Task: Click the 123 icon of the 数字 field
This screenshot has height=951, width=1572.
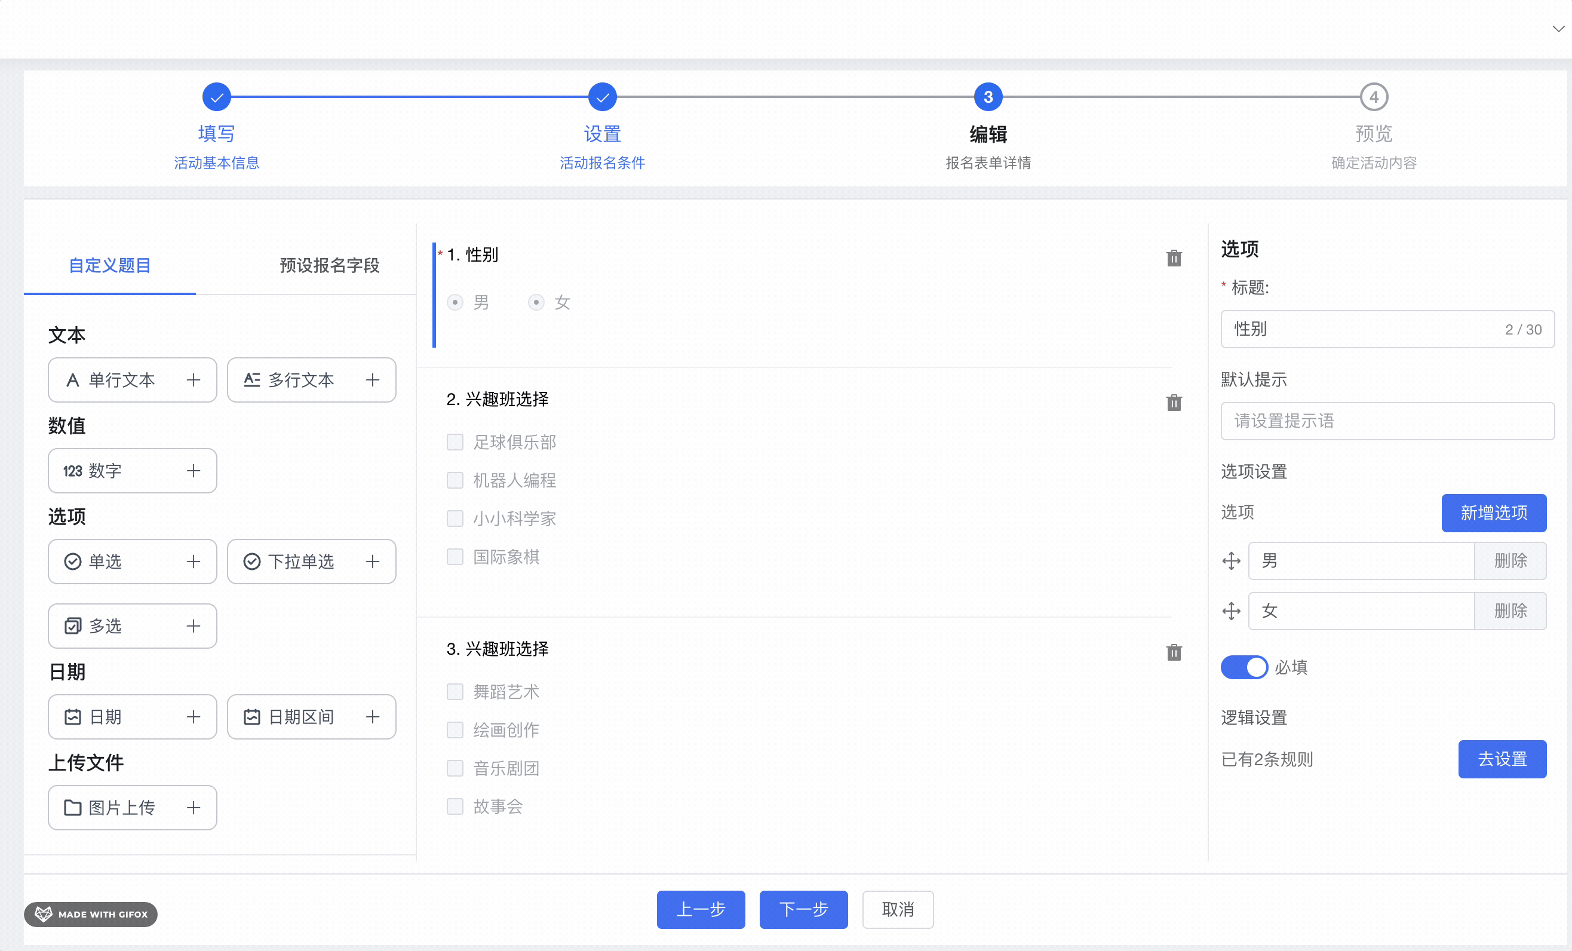Action: (x=73, y=471)
